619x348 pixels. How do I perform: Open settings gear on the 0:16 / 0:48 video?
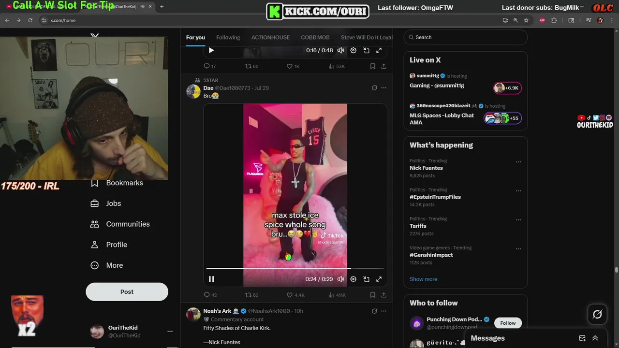coord(354,50)
